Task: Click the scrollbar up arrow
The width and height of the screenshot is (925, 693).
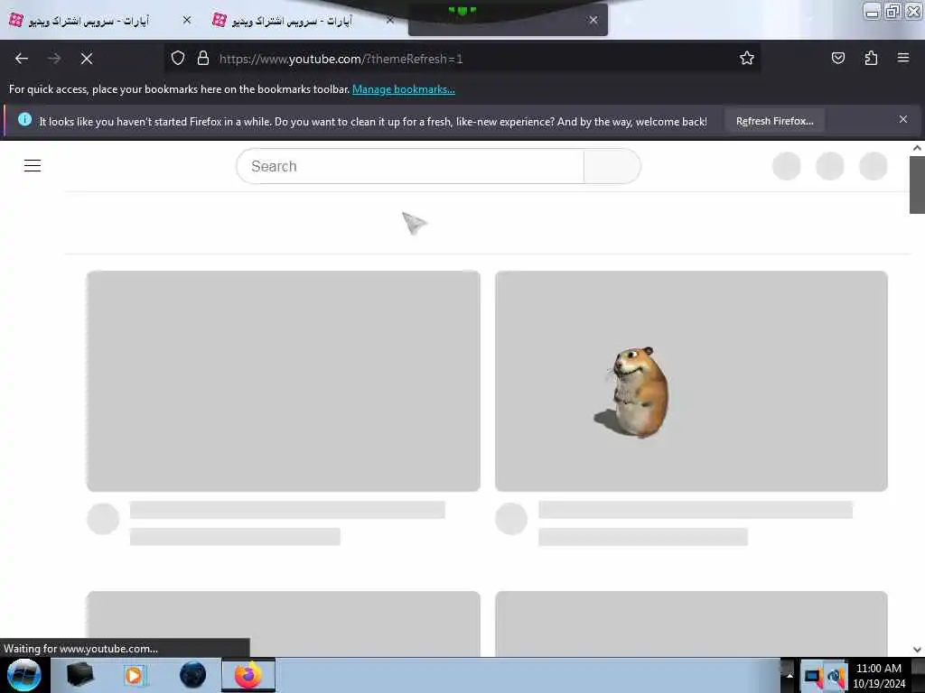Action: (x=917, y=148)
